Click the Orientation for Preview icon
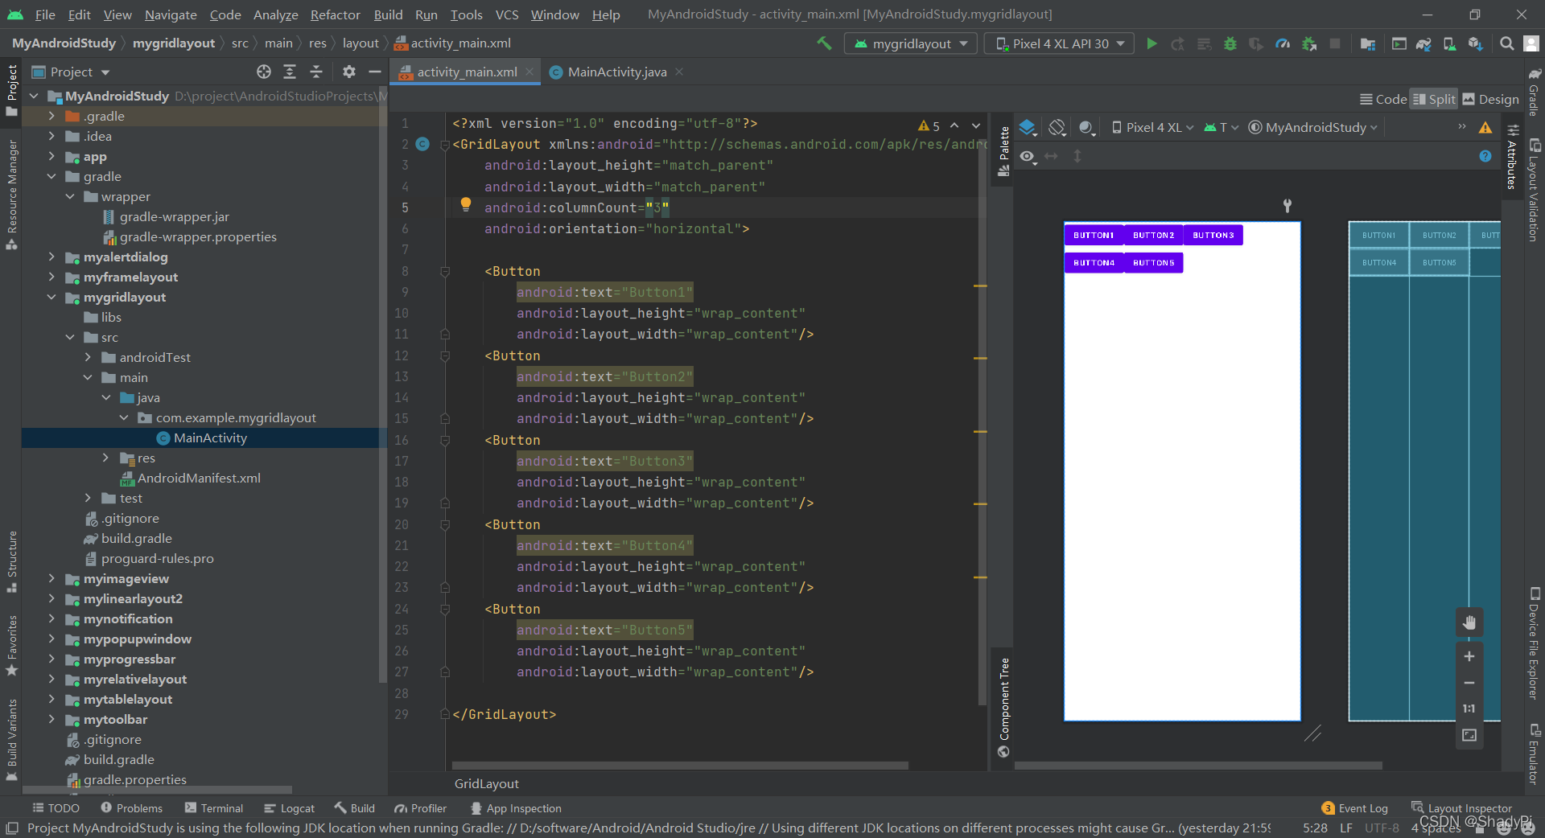1545x838 pixels. (1057, 127)
